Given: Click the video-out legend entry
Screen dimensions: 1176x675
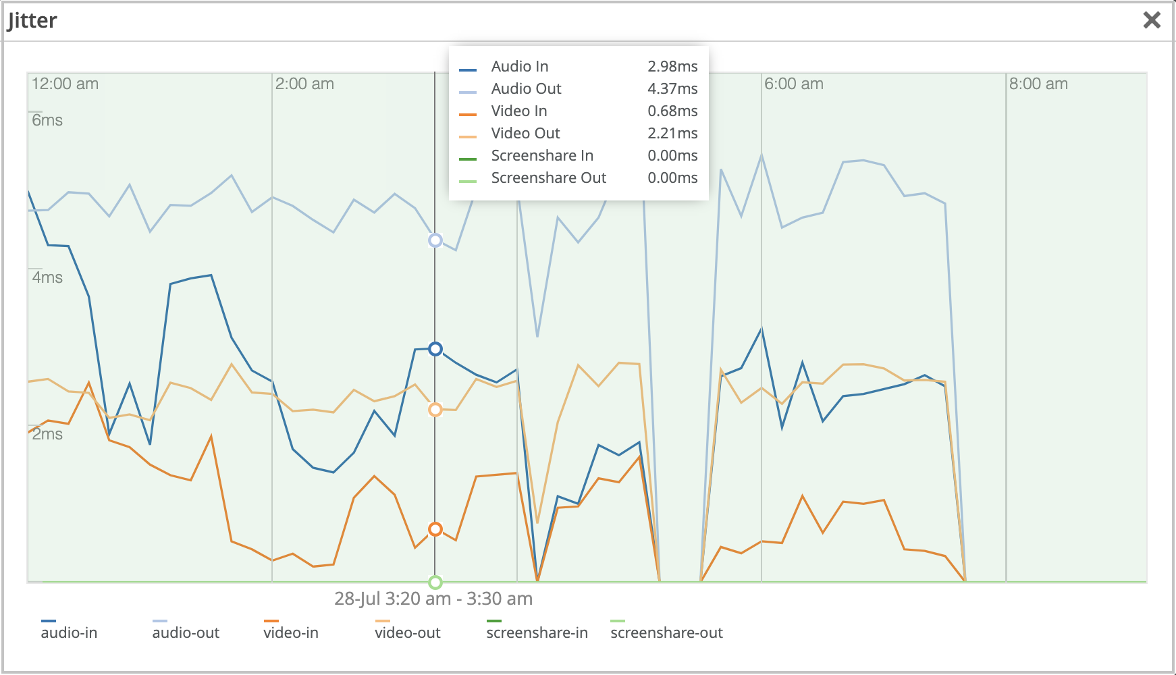Looking at the screenshot, I should [407, 632].
